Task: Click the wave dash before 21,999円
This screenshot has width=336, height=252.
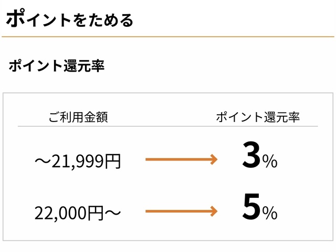Action: 42,161
